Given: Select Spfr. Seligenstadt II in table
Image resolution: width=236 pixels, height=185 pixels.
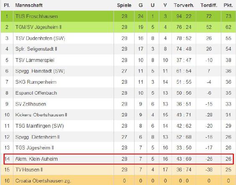Looking at the screenshot, I should (36, 49).
